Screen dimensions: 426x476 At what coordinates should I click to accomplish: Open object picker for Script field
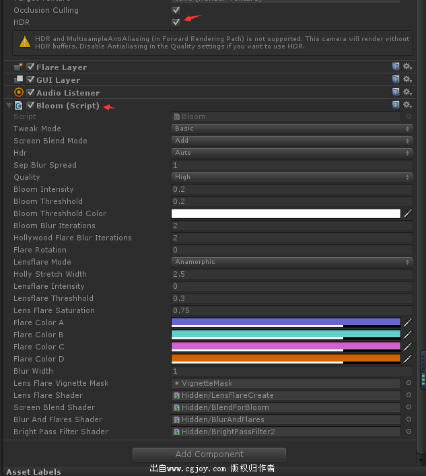[409, 116]
